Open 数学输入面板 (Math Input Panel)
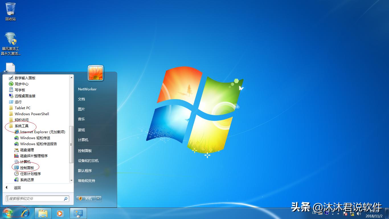The width and height of the screenshot is (389, 219). [x=25, y=78]
